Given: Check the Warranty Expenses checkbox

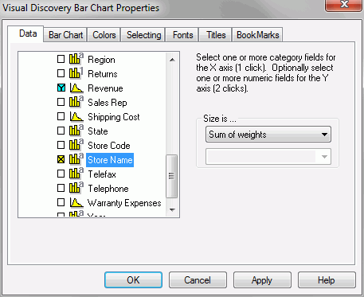Looking at the screenshot, I should pyautogui.click(x=61, y=202).
